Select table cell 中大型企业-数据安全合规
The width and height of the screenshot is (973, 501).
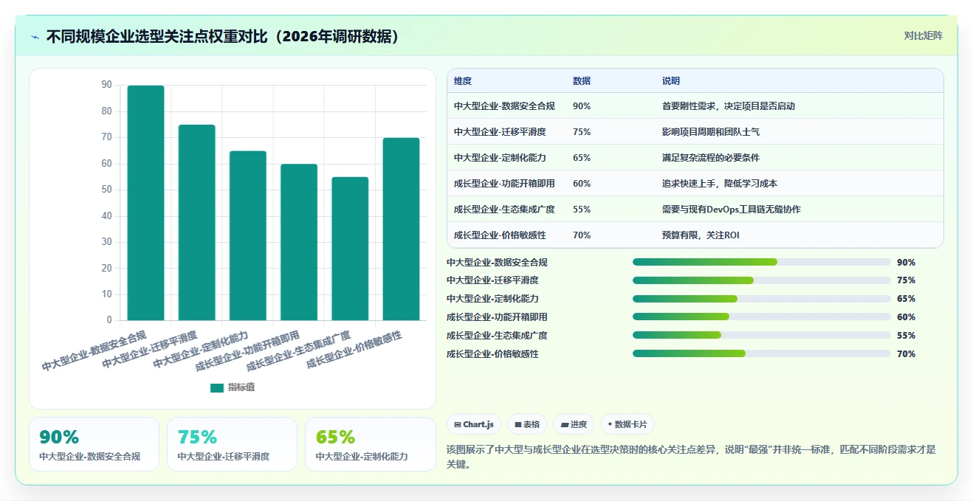click(x=504, y=106)
